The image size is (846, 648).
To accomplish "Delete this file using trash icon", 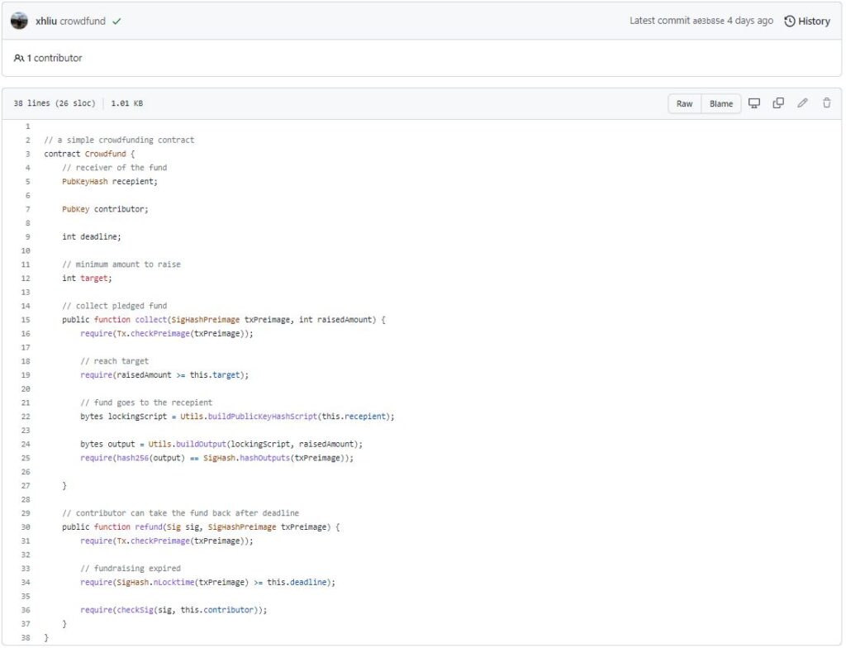I will pyautogui.click(x=826, y=103).
